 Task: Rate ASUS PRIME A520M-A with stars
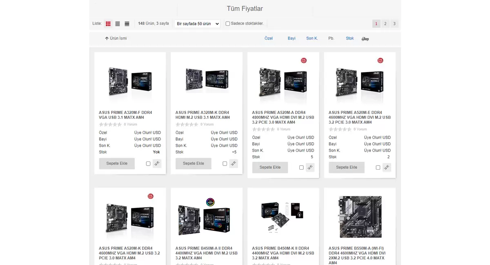click(263, 129)
